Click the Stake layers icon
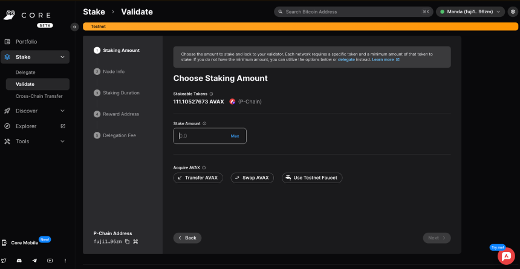 pos(7,57)
